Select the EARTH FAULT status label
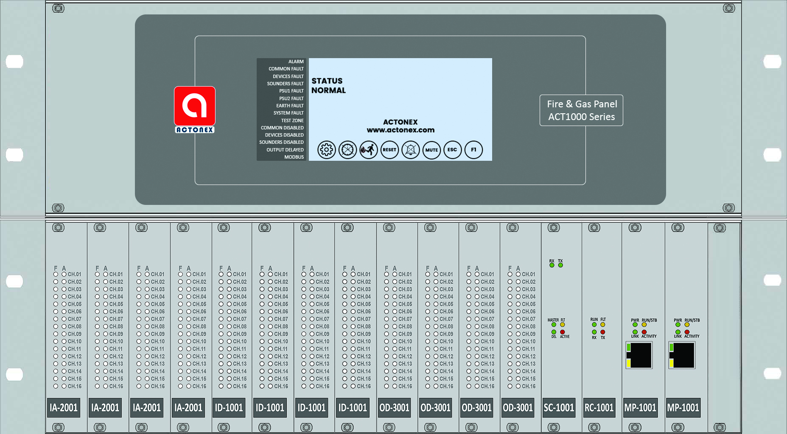The height and width of the screenshot is (434, 787). point(290,106)
